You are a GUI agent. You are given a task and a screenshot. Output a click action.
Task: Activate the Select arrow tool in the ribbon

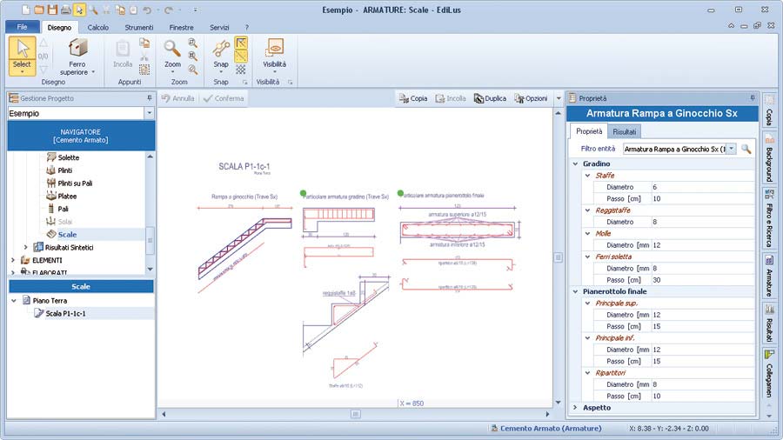click(22, 56)
